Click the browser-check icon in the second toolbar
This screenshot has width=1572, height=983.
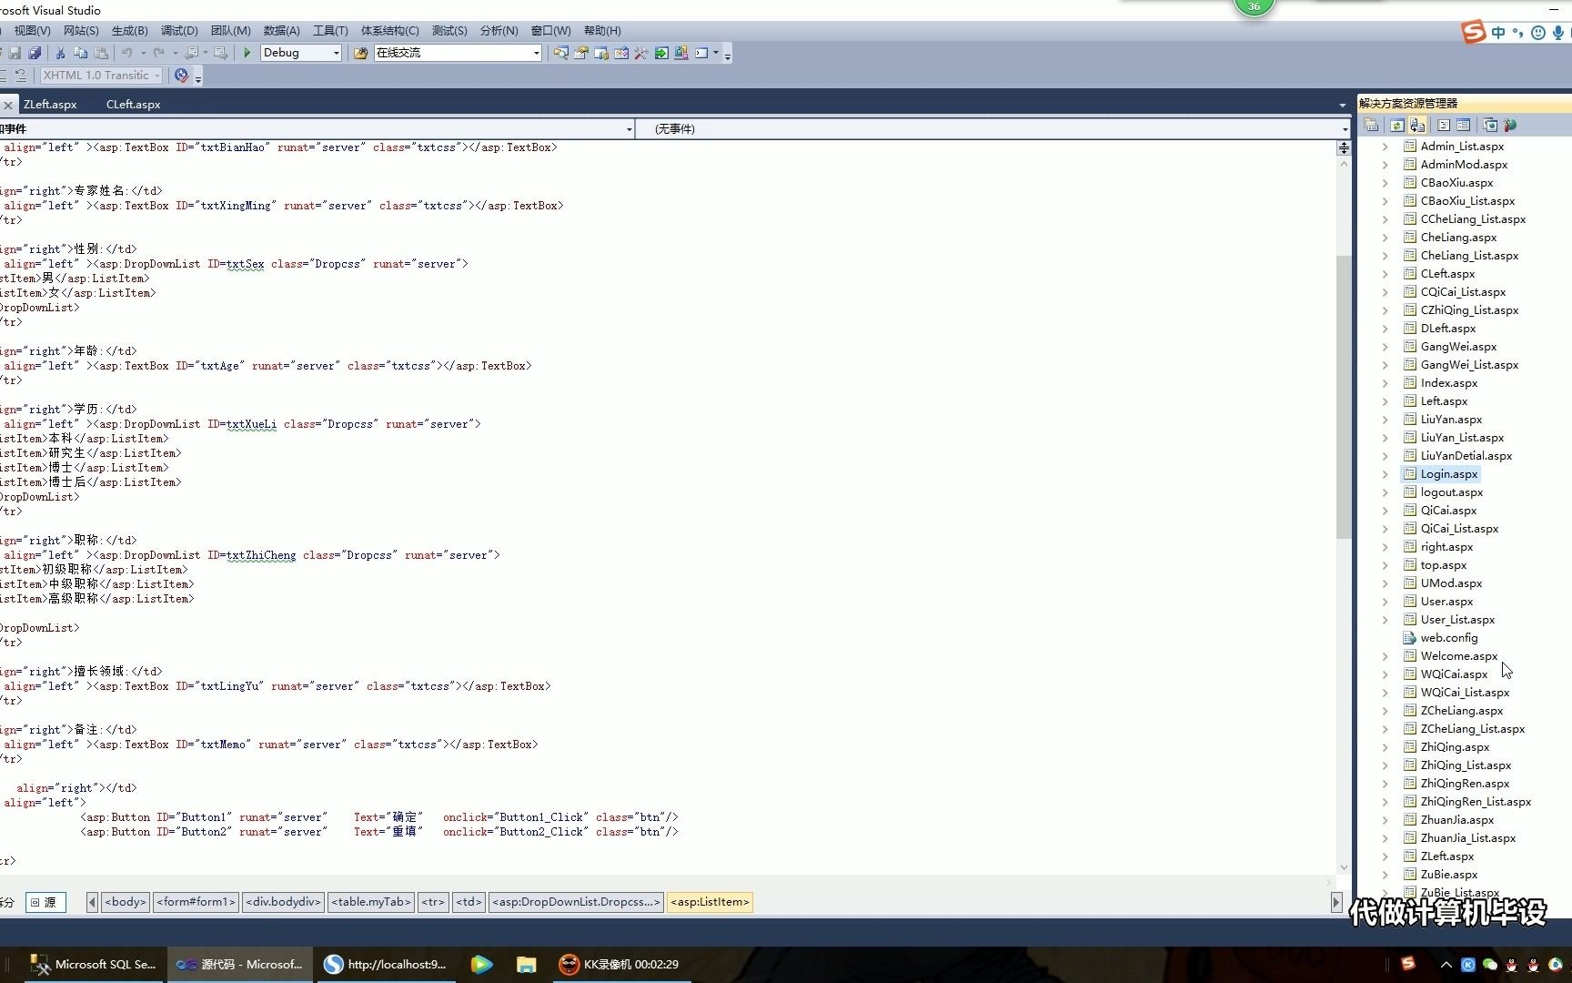pos(181,76)
